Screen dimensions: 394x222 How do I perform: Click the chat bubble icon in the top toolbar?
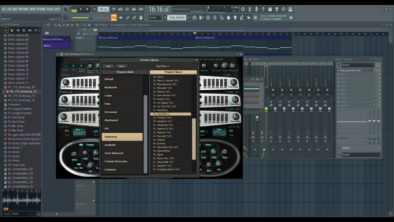[284, 9]
